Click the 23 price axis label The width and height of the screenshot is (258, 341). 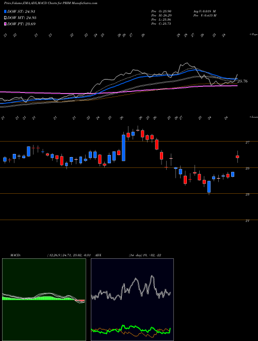(247, 195)
